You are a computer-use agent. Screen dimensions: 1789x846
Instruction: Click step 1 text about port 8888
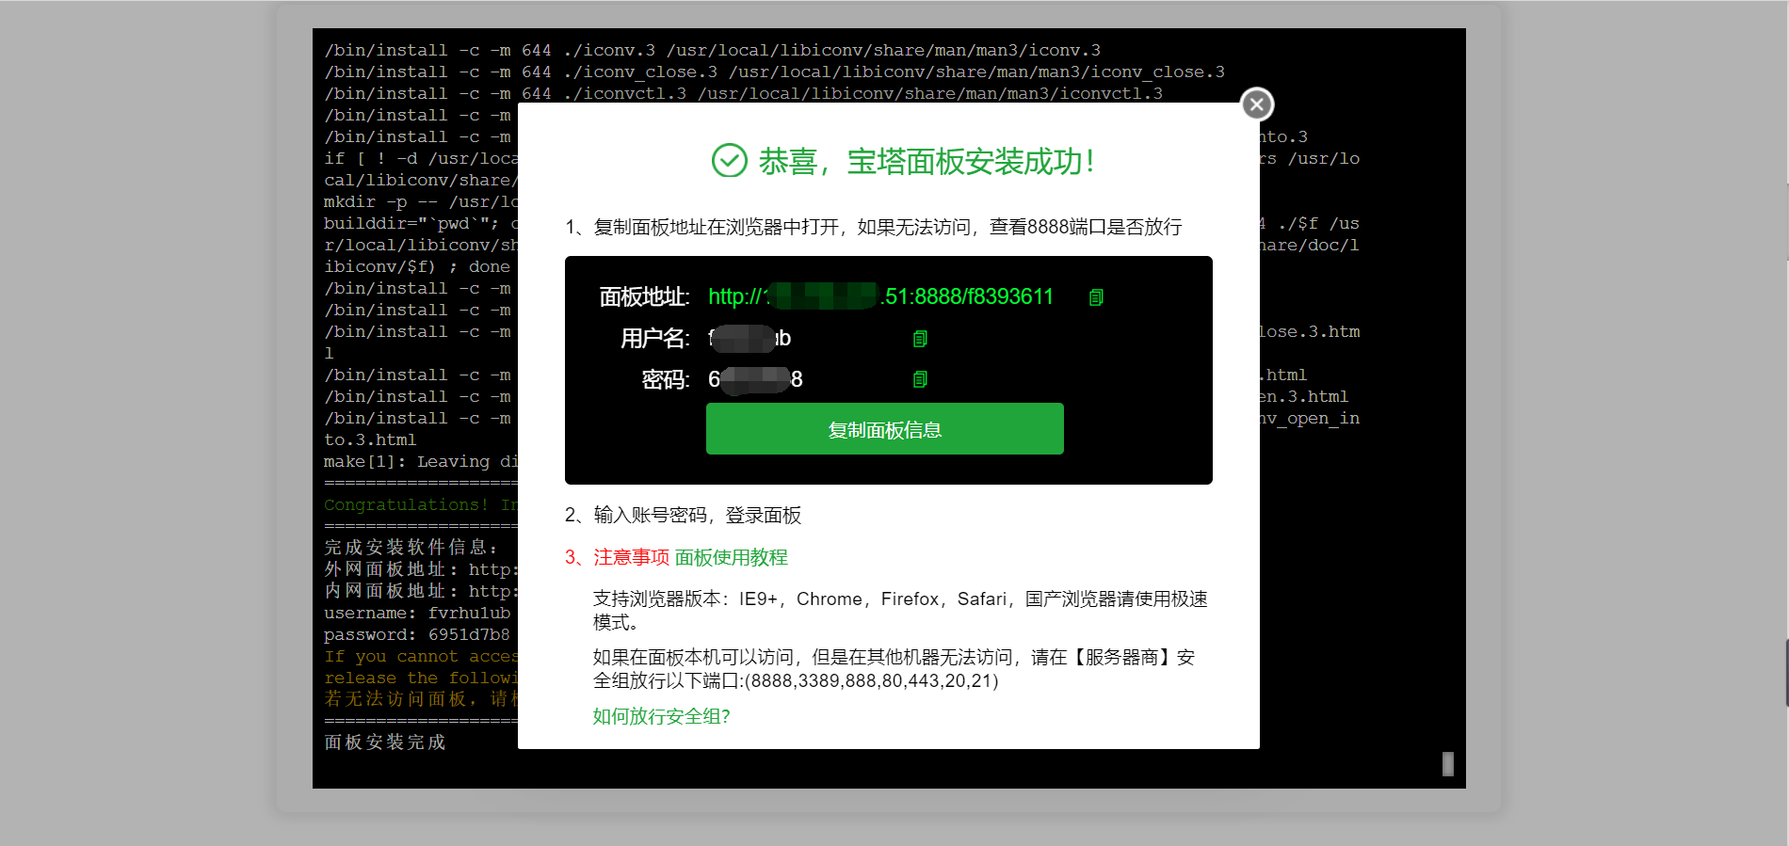873,227
